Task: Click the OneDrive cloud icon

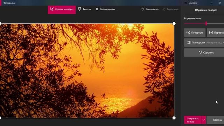Action: pyautogui.click(x=186, y=3)
